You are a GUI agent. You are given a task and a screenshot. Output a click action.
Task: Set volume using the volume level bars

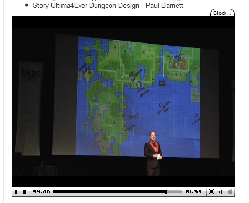point(227,192)
